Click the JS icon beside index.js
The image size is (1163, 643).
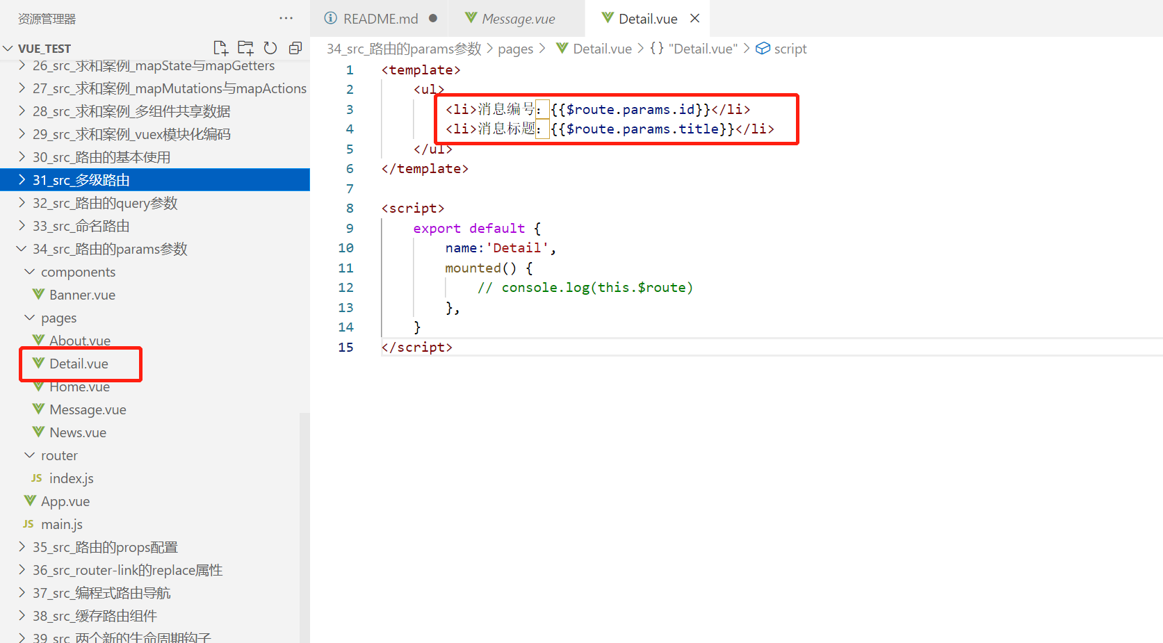[x=37, y=478]
